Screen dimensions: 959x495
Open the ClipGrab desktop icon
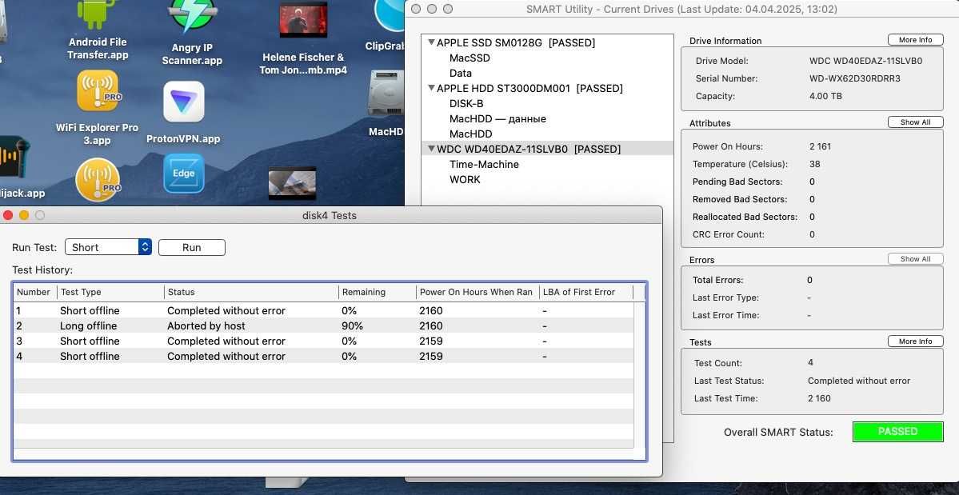pyautogui.click(x=390, y=15)
